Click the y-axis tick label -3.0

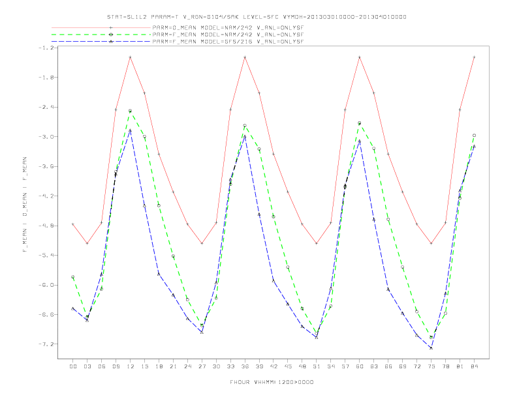(x=46, y=137)
